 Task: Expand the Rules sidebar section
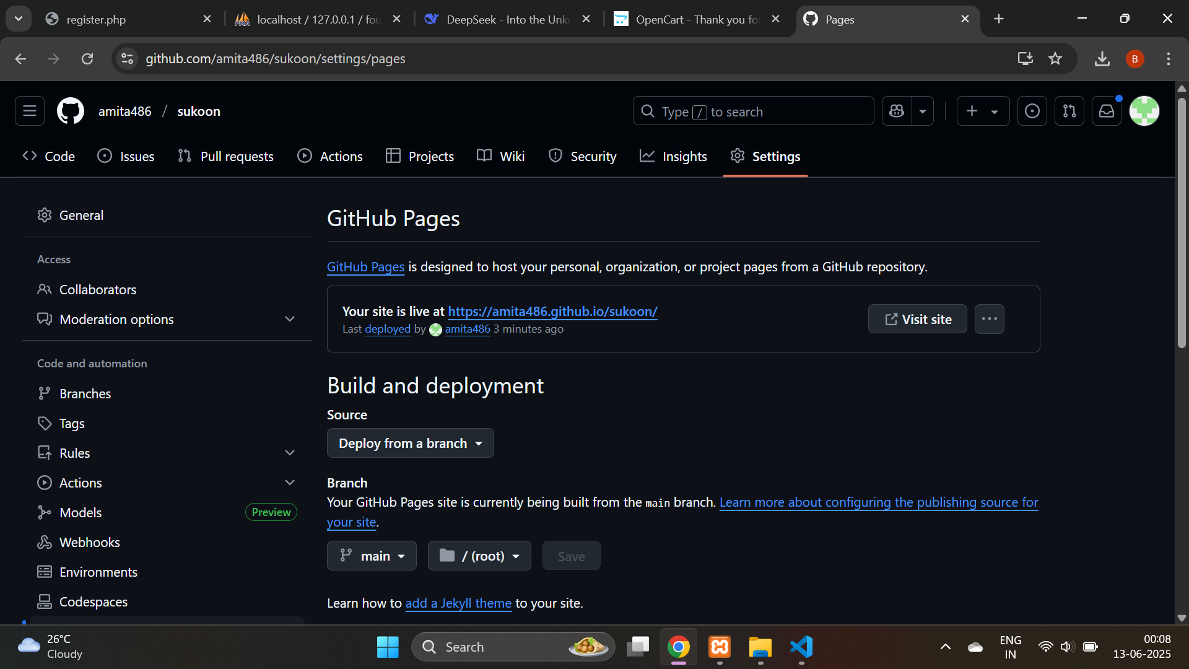pyautogui.click(x=290, y=453)
